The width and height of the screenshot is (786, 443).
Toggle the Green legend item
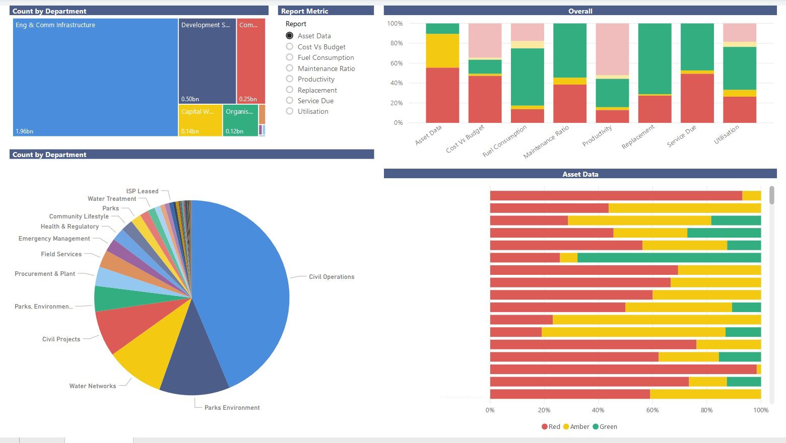pos(605,426)
